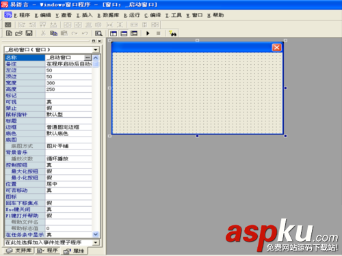Click the Align right edges icon
Image resolution: width=342 pixels, height=256 pixels.
(32, 25)
